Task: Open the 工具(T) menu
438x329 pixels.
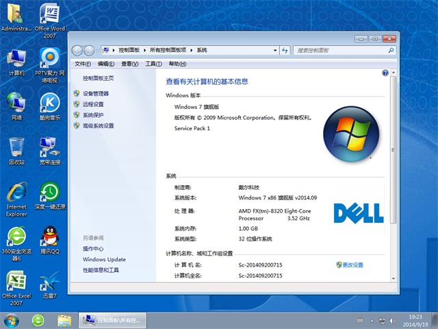Action: point(153,64)
